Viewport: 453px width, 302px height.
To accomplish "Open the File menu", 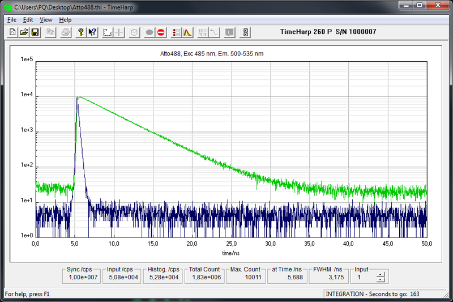I will click(12, 20).
